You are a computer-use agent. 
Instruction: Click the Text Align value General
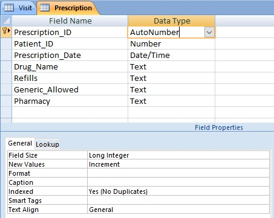(178, 210)
